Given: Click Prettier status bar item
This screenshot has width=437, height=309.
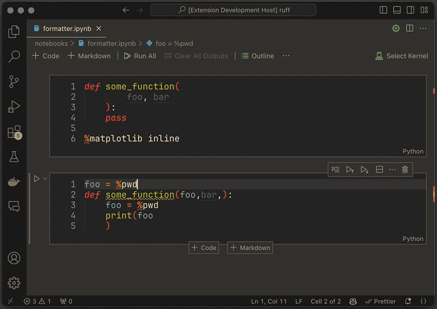Looking at the screenshot, I should coord(380,301).
